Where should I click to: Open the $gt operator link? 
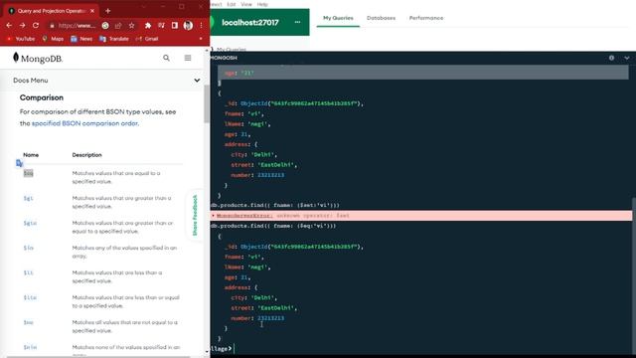coord(28,198)
